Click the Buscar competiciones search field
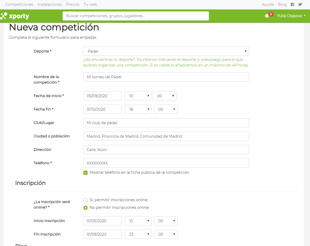Image resolution: width=310 pixels, height=246 pixels. point(136,16)
